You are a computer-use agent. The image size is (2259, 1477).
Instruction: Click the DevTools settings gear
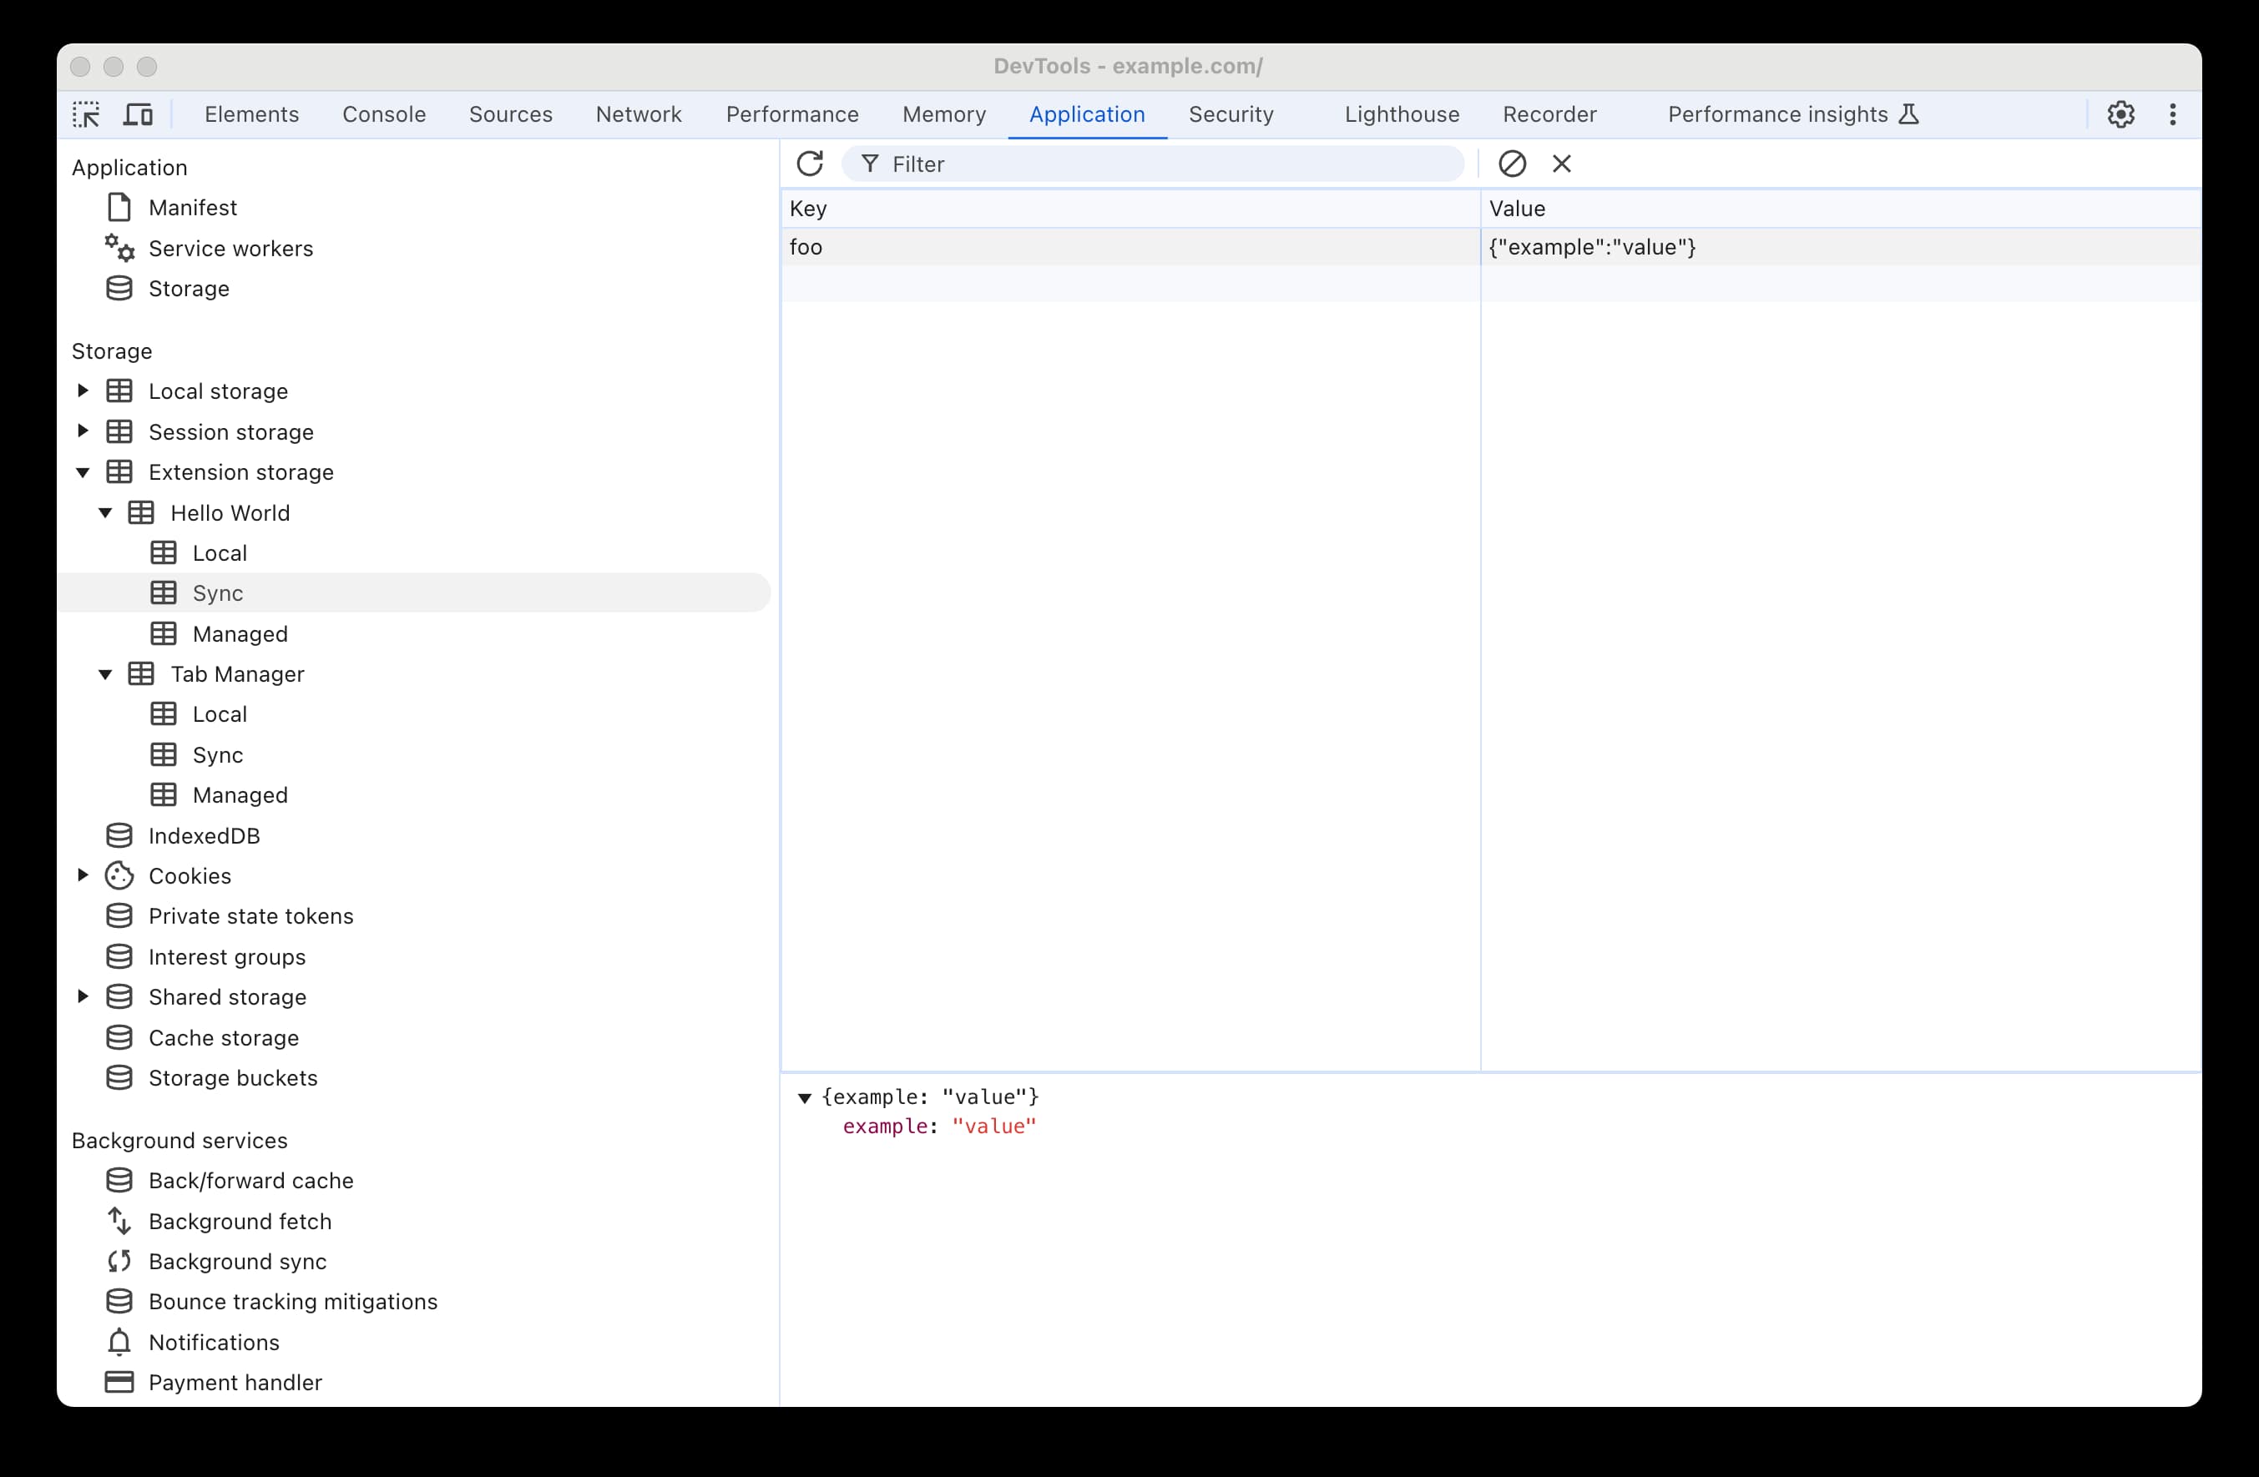tap(2119, 113)
